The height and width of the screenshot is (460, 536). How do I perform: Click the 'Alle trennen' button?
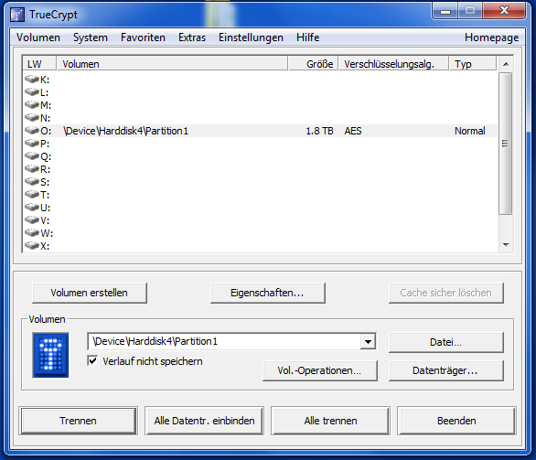click(x=330, y=421)
